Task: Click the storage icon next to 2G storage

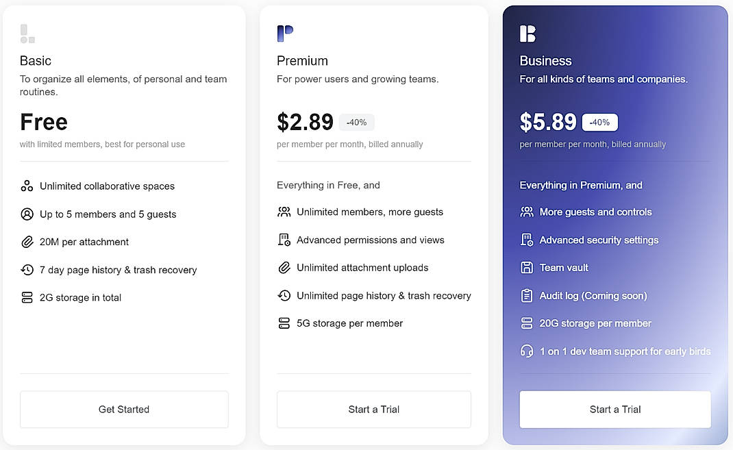Action: (27, 297)
